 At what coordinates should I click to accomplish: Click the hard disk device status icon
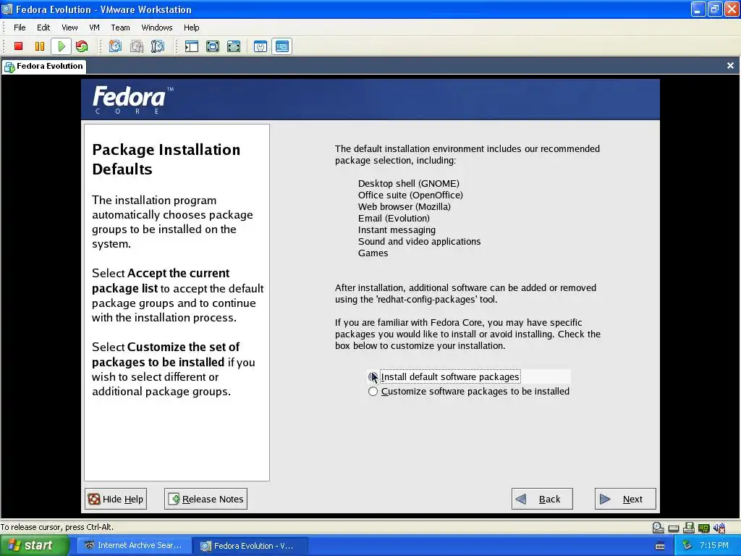[674, 528]
